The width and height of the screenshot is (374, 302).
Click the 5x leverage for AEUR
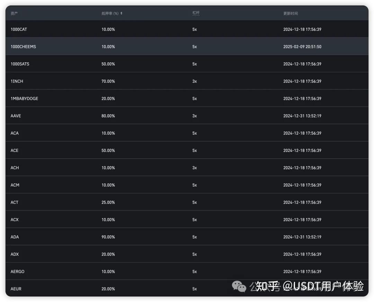click(x=195, y=289)
